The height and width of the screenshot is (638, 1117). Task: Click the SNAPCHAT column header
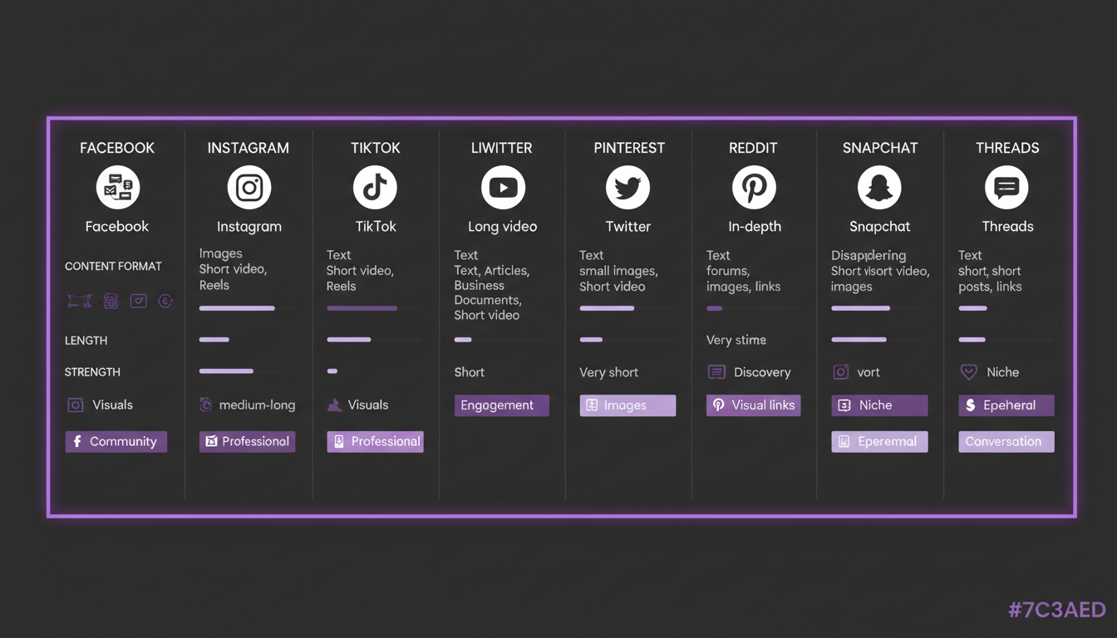(880, 148)
